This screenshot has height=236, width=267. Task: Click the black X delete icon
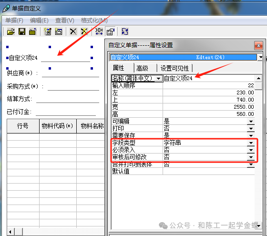(73, 31)
